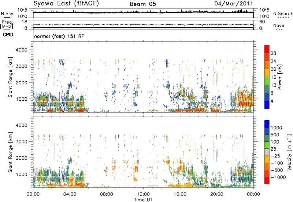Click the "24" label on Power colorbar

coord(273,61)
